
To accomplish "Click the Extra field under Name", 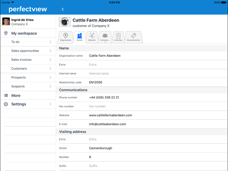I will pyautogui.click(x=143, y=64).
